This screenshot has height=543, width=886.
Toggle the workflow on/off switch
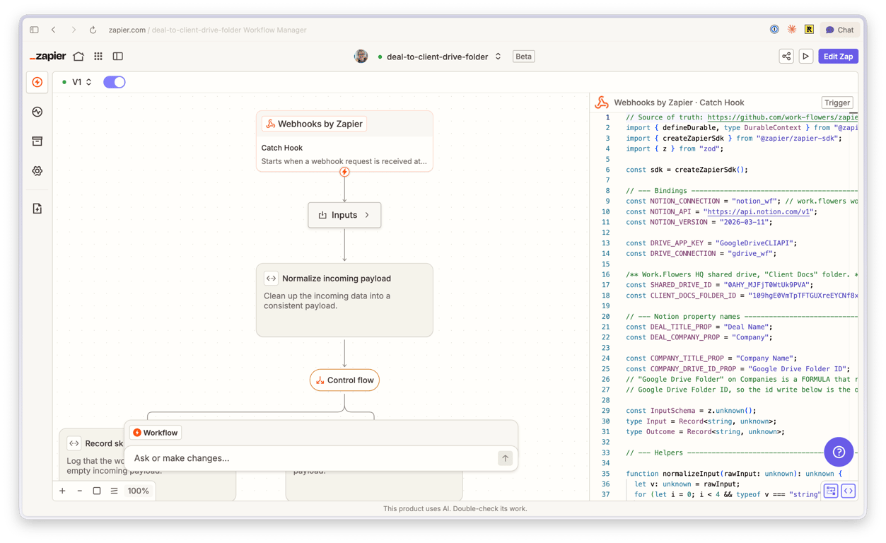point(115,82)
